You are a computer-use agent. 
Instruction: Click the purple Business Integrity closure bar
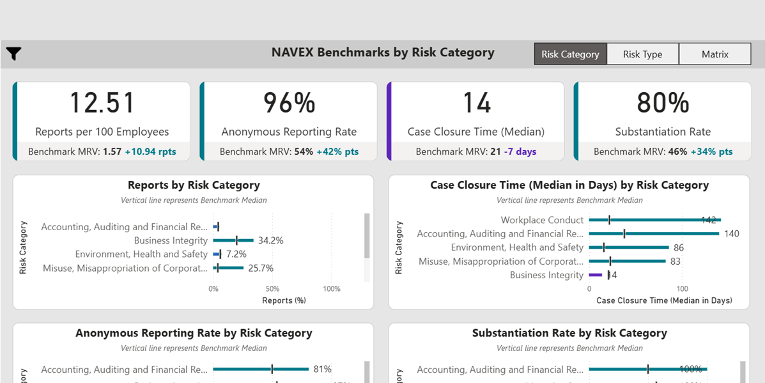click(x=596, y=275)
